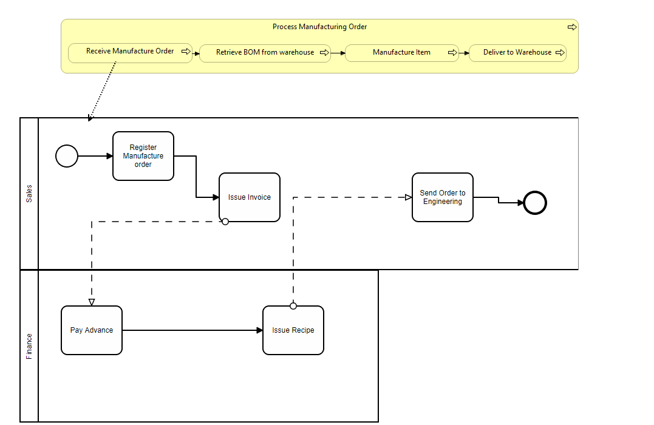Click arrow icon in Receive Manufacture Order
The image size is (654, 425).
click(186, 51)
